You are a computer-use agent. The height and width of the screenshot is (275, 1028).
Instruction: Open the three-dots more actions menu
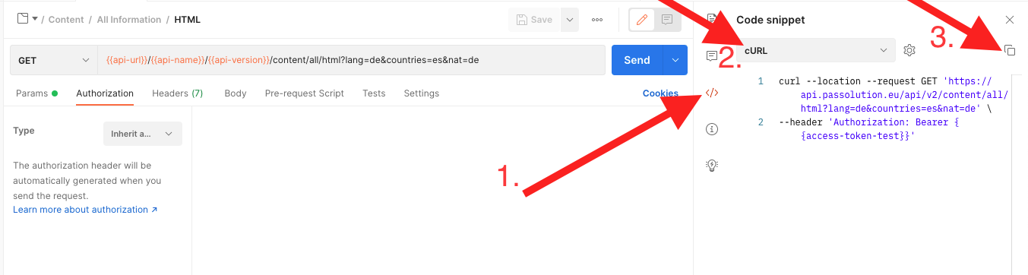click(x=597, y=20)
